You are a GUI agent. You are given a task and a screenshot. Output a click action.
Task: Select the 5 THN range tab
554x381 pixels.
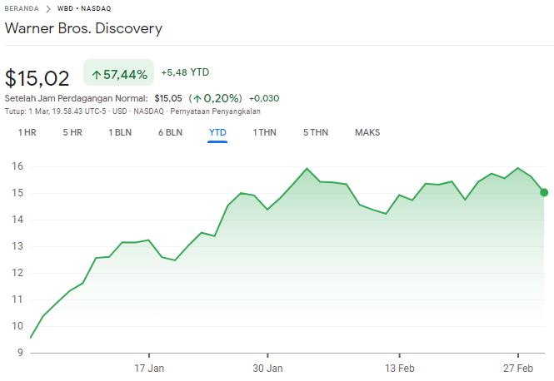pyautogui.click(x=316, y=132)
